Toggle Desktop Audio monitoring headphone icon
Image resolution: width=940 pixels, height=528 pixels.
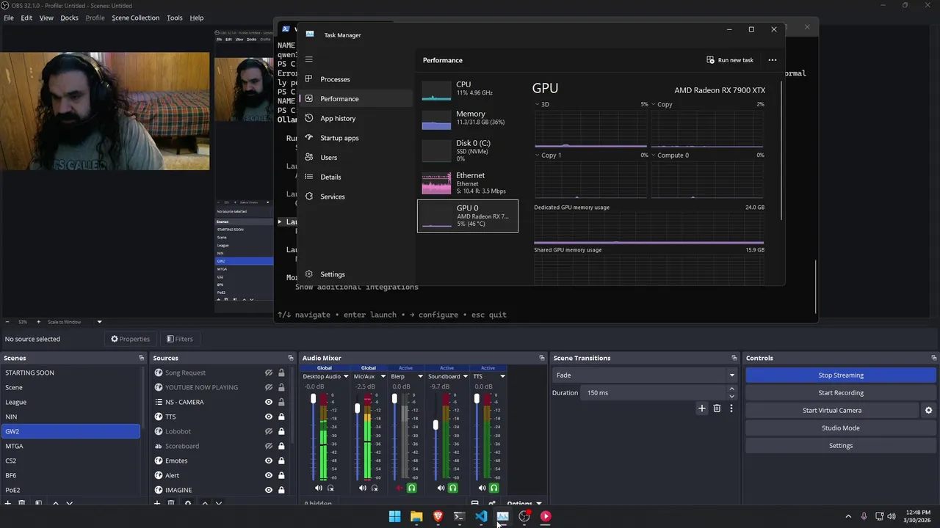click(330, 488)
